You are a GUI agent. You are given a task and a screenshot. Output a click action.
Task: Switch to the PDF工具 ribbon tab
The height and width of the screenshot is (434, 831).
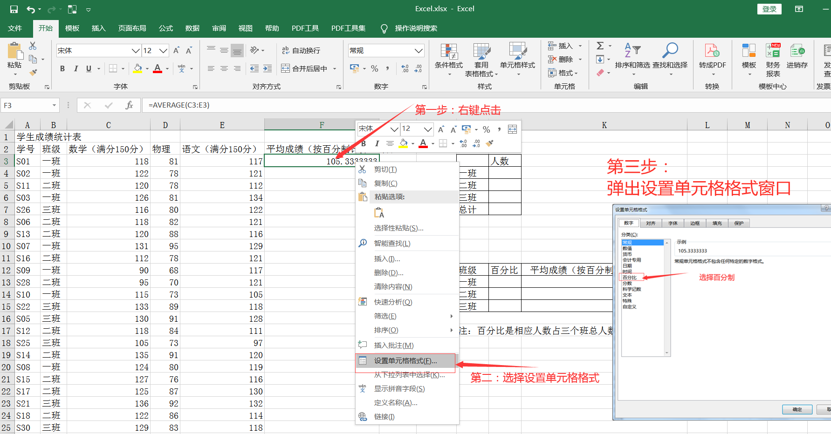point(305,28)
